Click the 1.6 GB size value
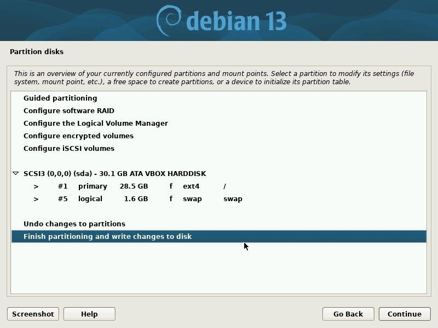 [x=136, y=199]
